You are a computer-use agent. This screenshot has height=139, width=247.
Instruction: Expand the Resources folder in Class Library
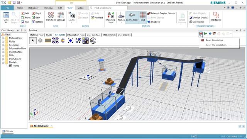3,45
